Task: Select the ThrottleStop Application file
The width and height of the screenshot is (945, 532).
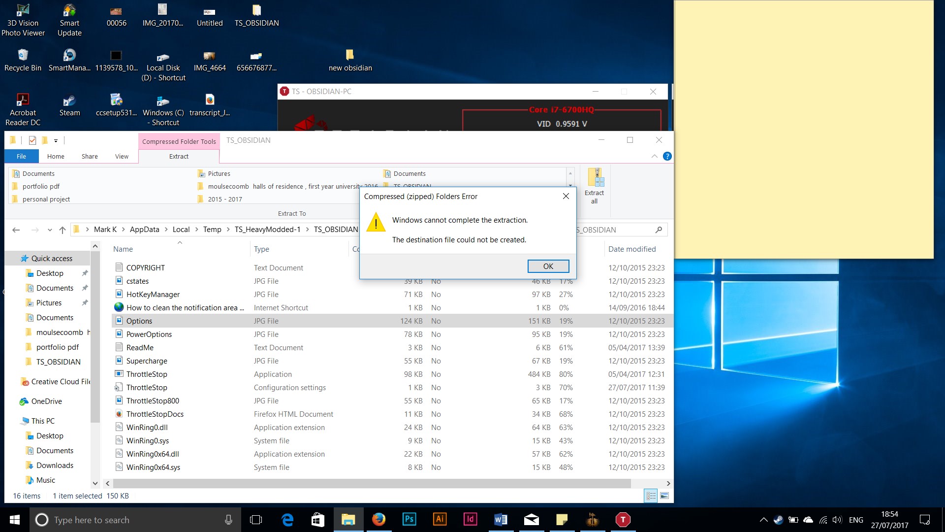Action: pyautogui.click(x=147, y=374)
